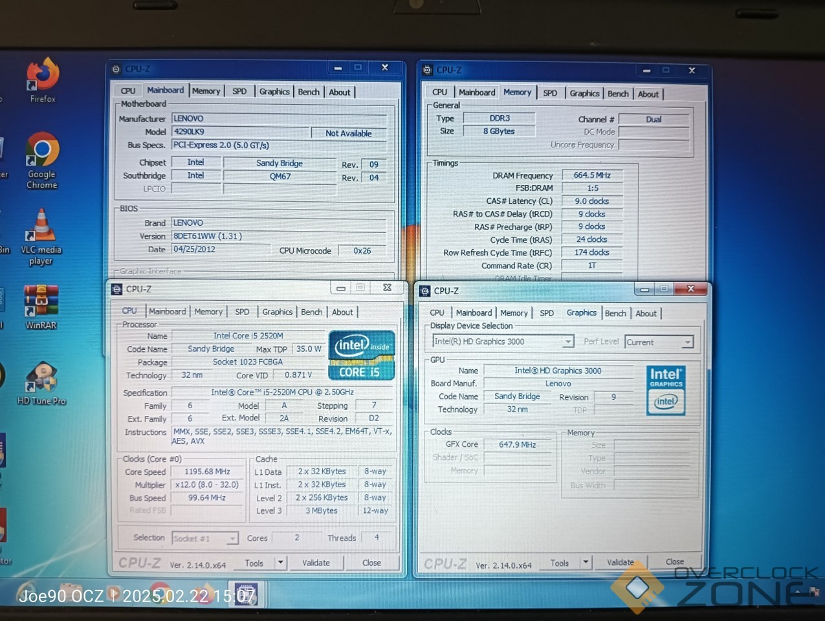Open the SPD tab in the Graphics window

[x=547, y=313]
